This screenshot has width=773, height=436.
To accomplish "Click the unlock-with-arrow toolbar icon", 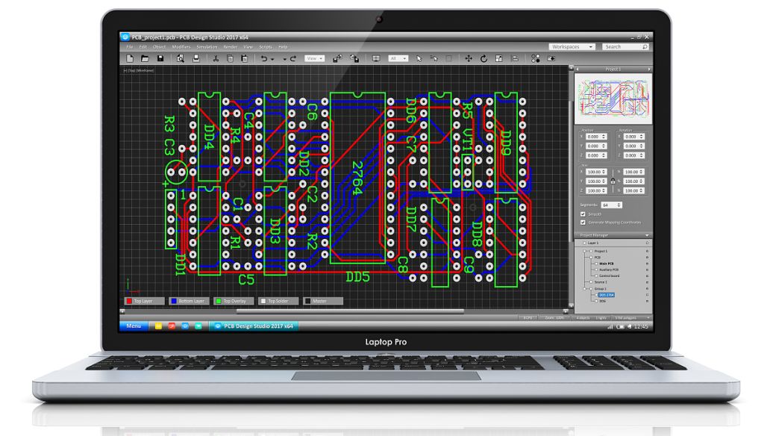I will pyautogui.click(x=354, y=59).
